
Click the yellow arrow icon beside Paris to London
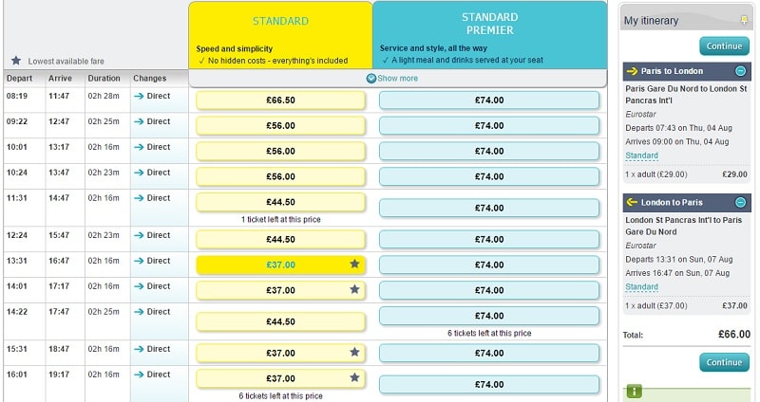632,71
